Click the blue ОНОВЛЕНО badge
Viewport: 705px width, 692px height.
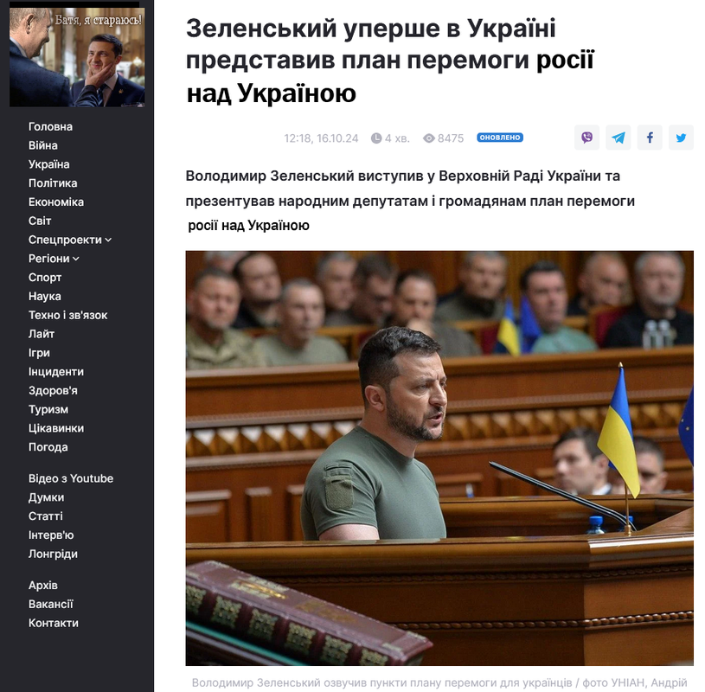(x=500, y=138)
